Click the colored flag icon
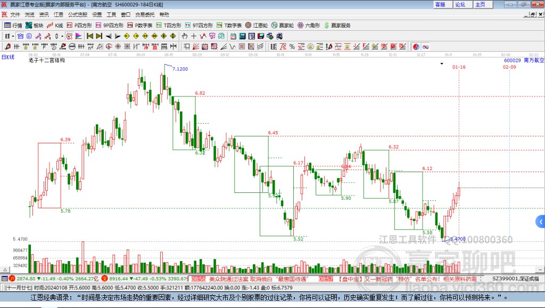The image size is (545, 308). 79,36
